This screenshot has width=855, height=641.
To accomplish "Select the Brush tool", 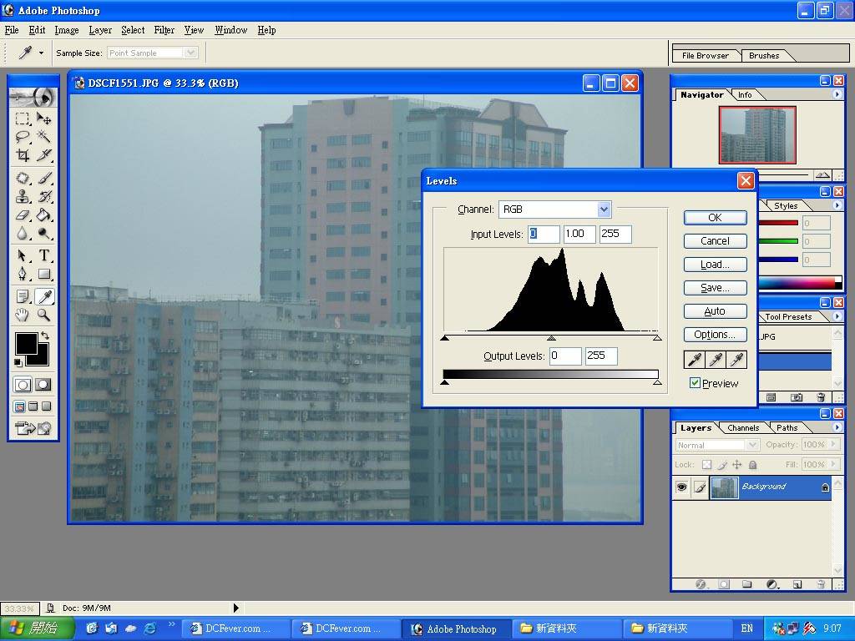I will (44, 179).
